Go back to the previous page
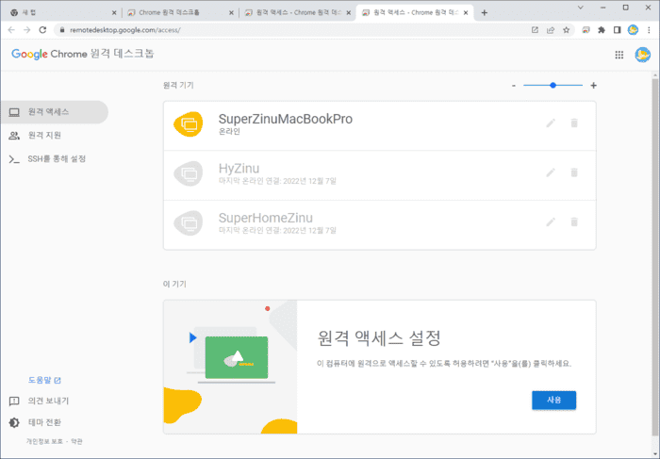Viewport: 660px width, 459px height. tap(11, 30)
